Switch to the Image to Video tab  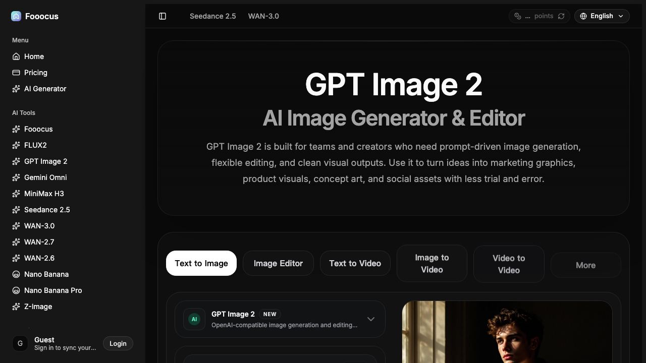point(432,263)
